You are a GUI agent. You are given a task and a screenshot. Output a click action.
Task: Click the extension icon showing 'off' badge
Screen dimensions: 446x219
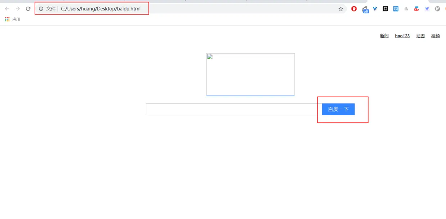pos(365,9)
